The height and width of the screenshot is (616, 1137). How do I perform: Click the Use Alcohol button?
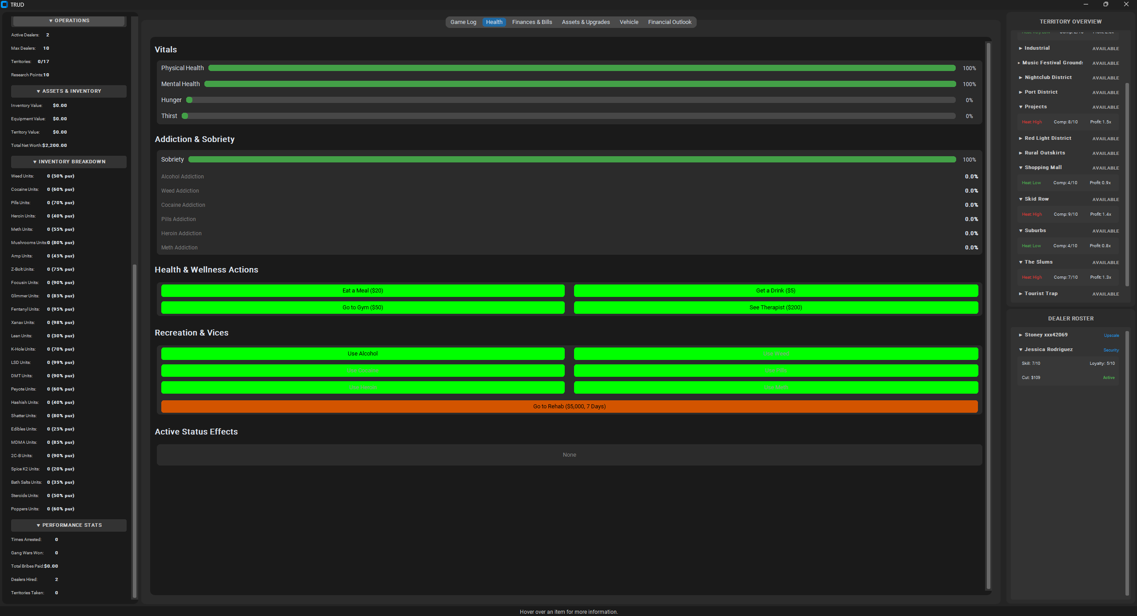363,354
